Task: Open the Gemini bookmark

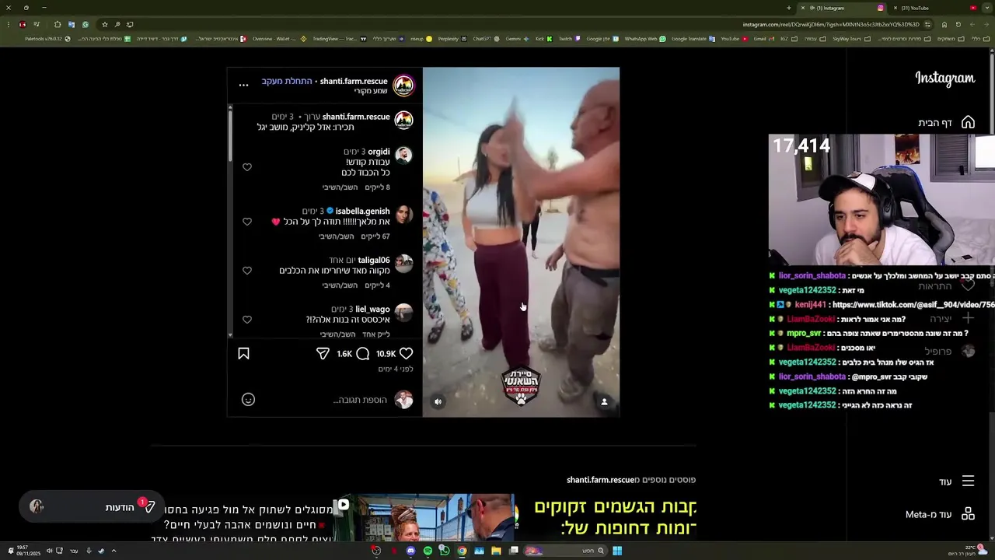Action: click(x=517, y=38)
